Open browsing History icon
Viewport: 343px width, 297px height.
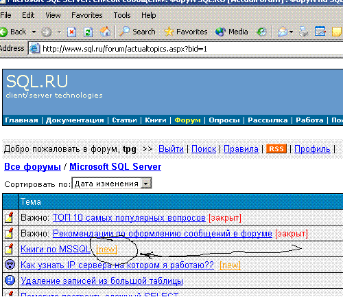tap(261, 32)
